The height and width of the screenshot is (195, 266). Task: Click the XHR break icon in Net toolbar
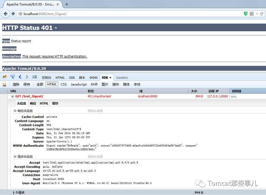tap(4, 84)
